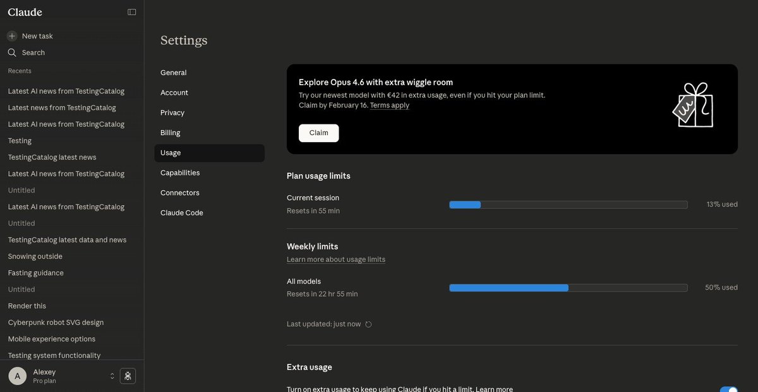Click the Search label in the sidebar
This screenshot has width=758, height=392.
click(33, 52)
